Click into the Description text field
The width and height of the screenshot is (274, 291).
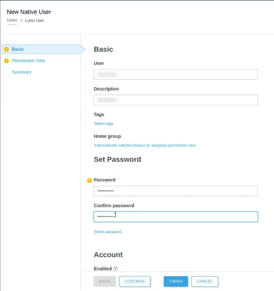(176, 100)
